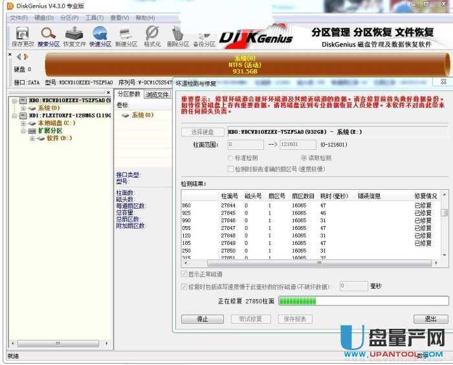Click the 备份分区 (Backup Partition) icon

coord(203,36)
